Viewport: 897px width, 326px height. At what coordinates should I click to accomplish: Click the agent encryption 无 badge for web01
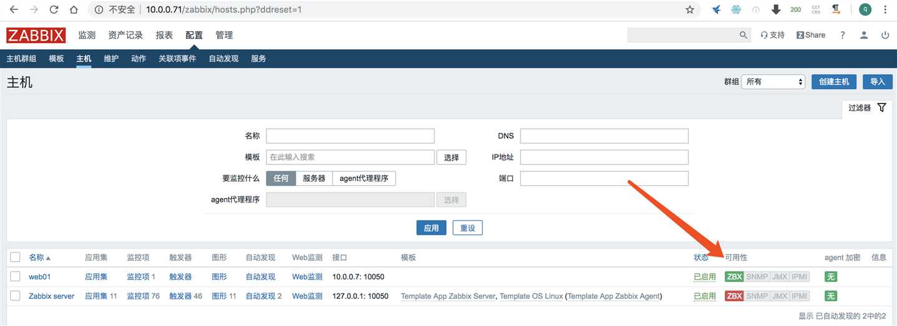pos(831,277)
